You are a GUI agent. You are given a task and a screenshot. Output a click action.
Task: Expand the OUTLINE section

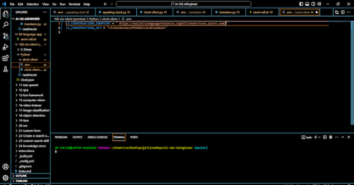30,176
